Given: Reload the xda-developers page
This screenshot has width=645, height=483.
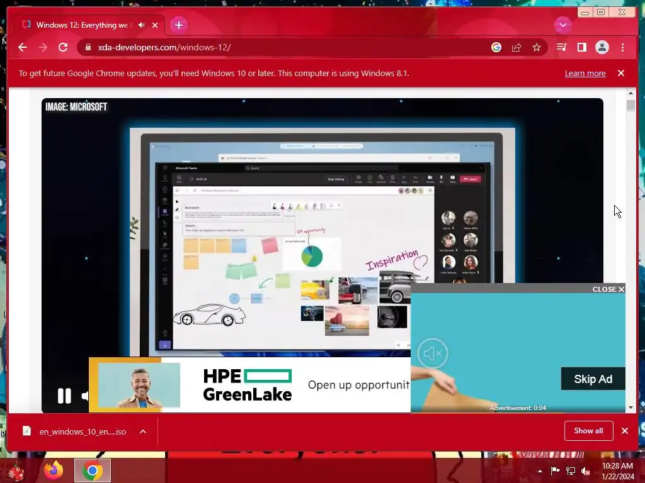Looking at the screenshot, I should tap(63, 47).
